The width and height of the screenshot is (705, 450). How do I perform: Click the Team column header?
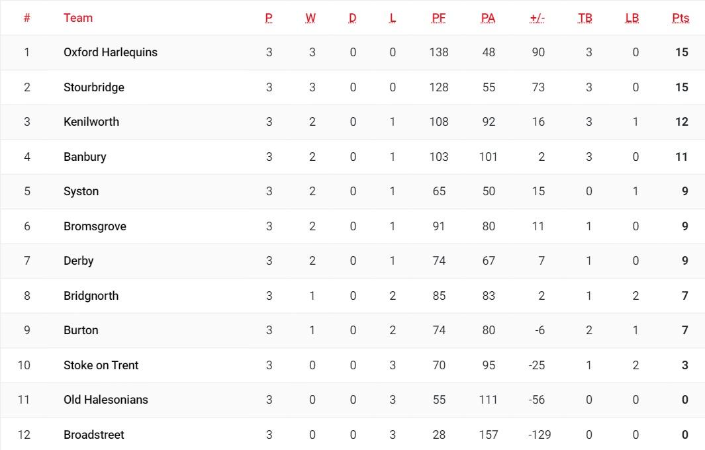[78, 18]
